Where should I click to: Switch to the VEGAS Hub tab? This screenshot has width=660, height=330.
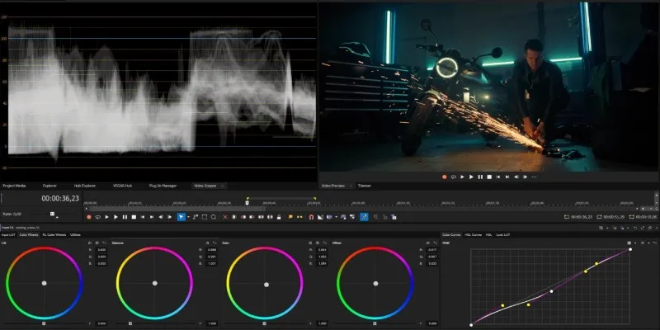[122, 186]
